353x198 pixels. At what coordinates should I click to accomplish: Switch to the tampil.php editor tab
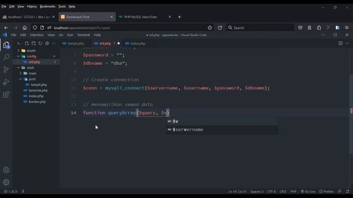(x=76, y=43)
